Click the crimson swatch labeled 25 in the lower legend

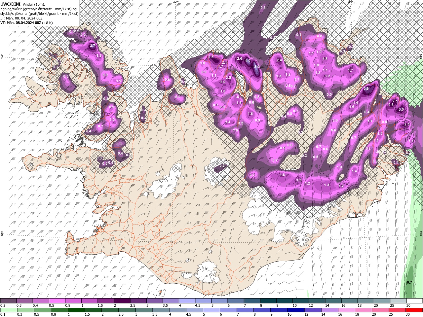[397, 310]
